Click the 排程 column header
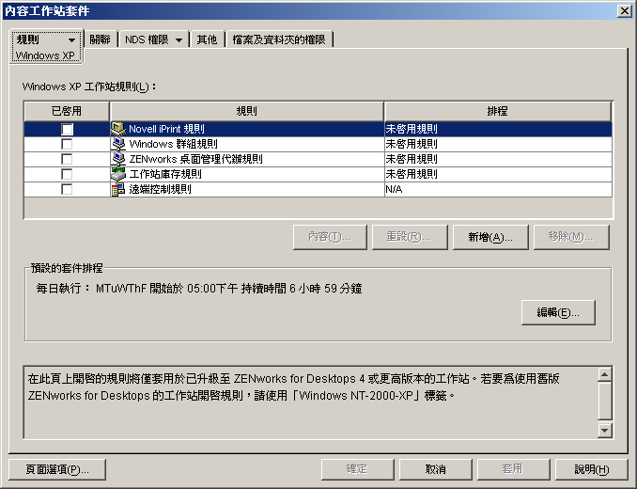 click(498, 111)
